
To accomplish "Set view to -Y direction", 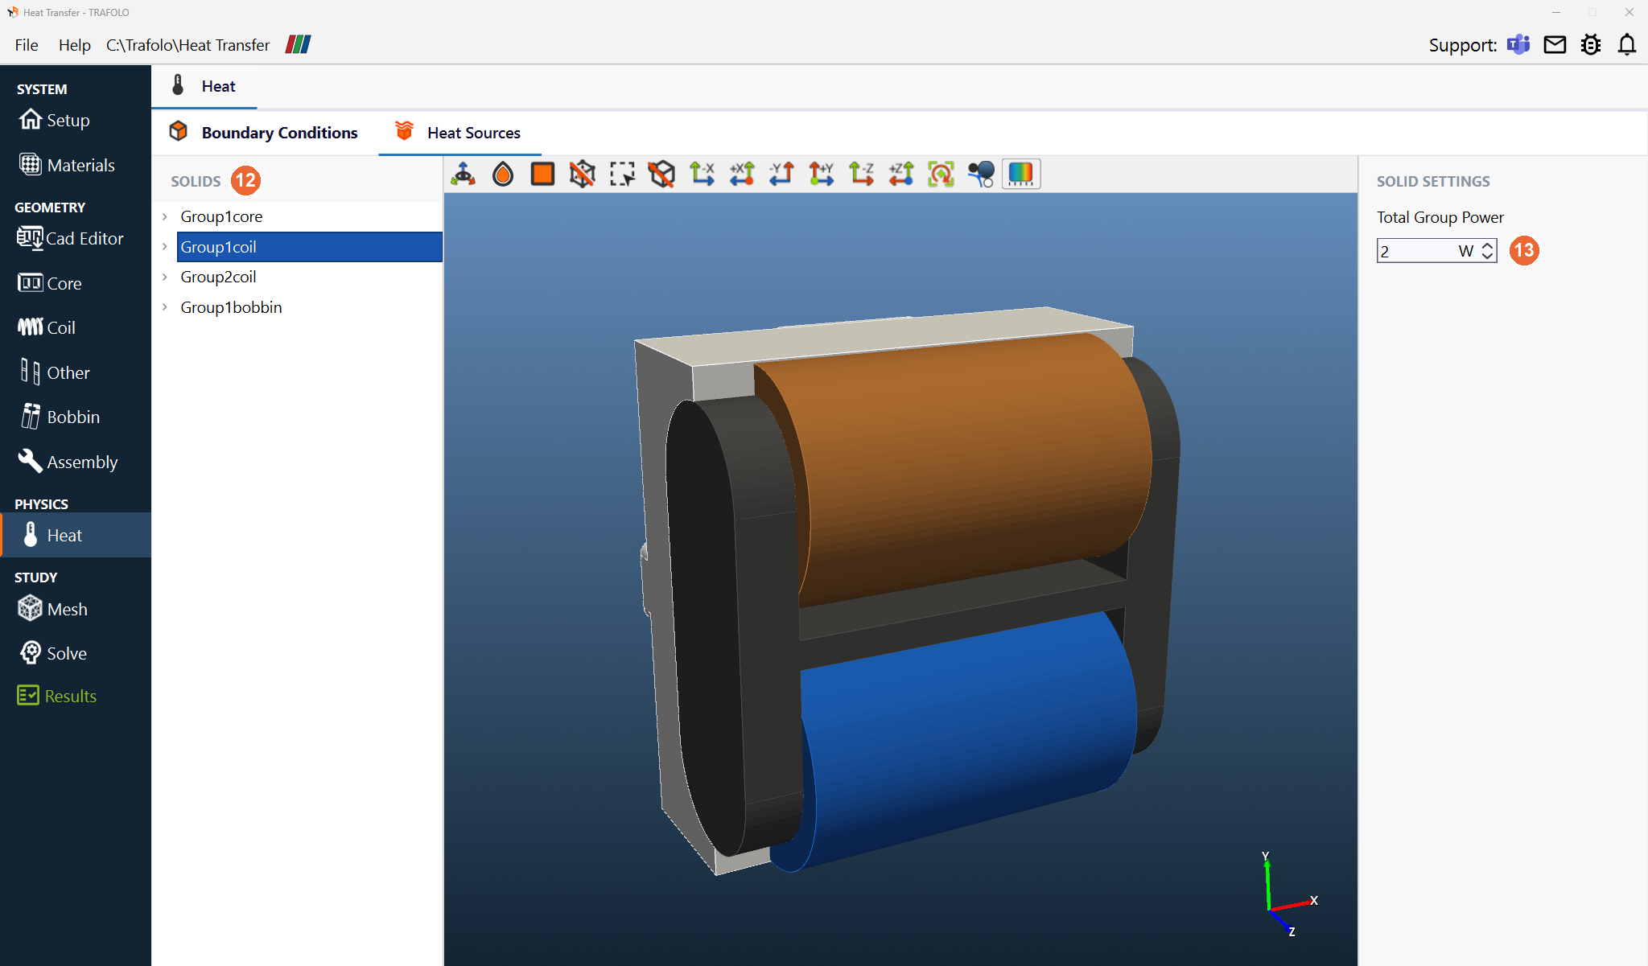I will pyautogui.click(x=781, y=174).
